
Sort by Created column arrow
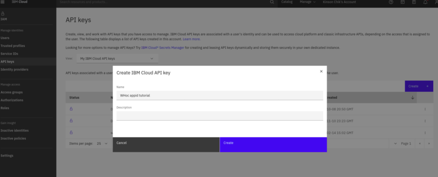point(413,98)
